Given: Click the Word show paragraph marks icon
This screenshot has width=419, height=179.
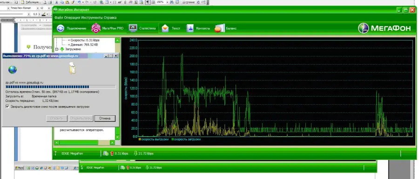Looking at the screenshot, I should 147,2.
